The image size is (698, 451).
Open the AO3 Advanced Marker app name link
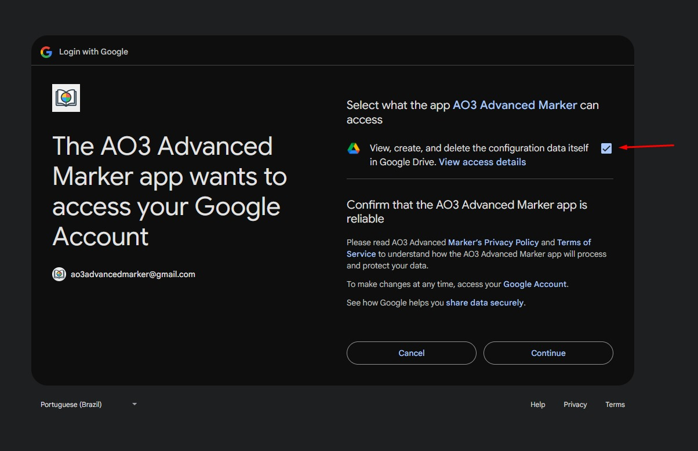(515, 105)
